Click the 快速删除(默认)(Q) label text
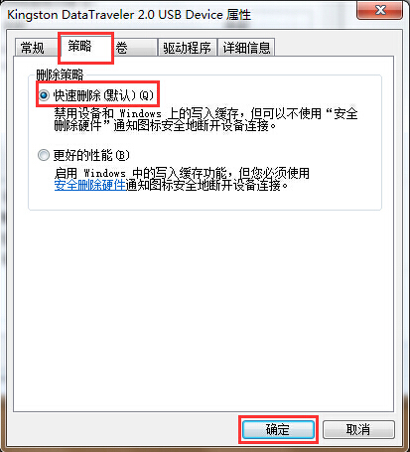The image size is (410, 452). 103,95
